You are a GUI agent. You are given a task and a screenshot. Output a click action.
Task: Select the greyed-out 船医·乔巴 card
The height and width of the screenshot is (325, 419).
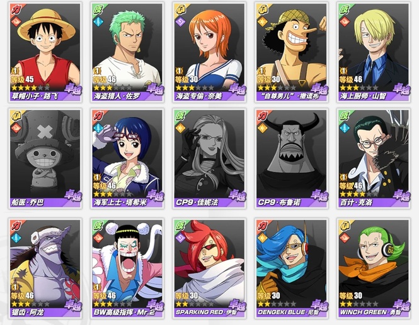[45, 158]
